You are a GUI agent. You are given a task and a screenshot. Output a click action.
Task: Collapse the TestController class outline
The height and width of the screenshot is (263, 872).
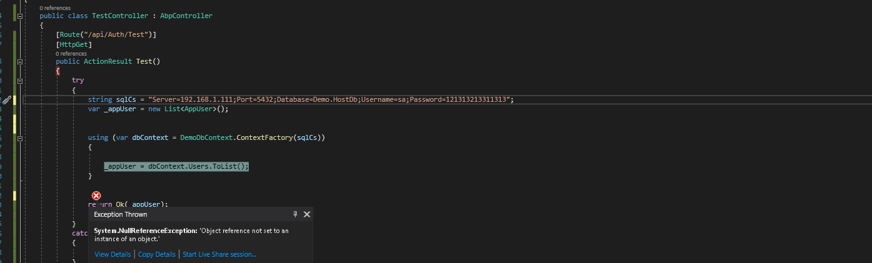pyautogui.click(x=20, y=16)
